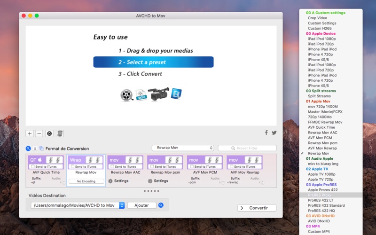Click the Preset Filter search field
Image resolution: width=376 pixels, height=235 pixels.
point(247,148)
